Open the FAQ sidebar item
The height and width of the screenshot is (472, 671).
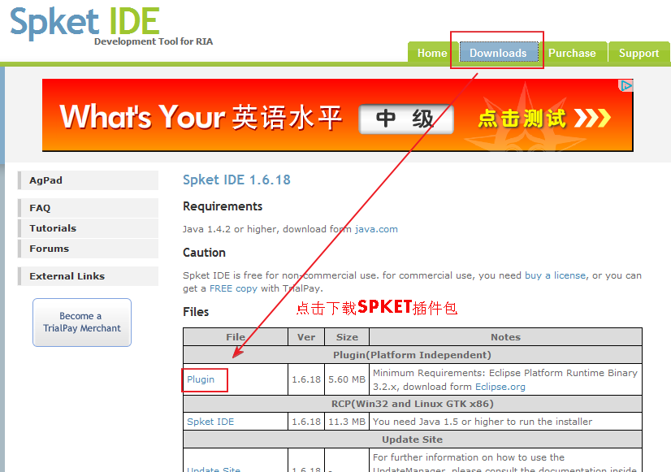coord(89,207)
